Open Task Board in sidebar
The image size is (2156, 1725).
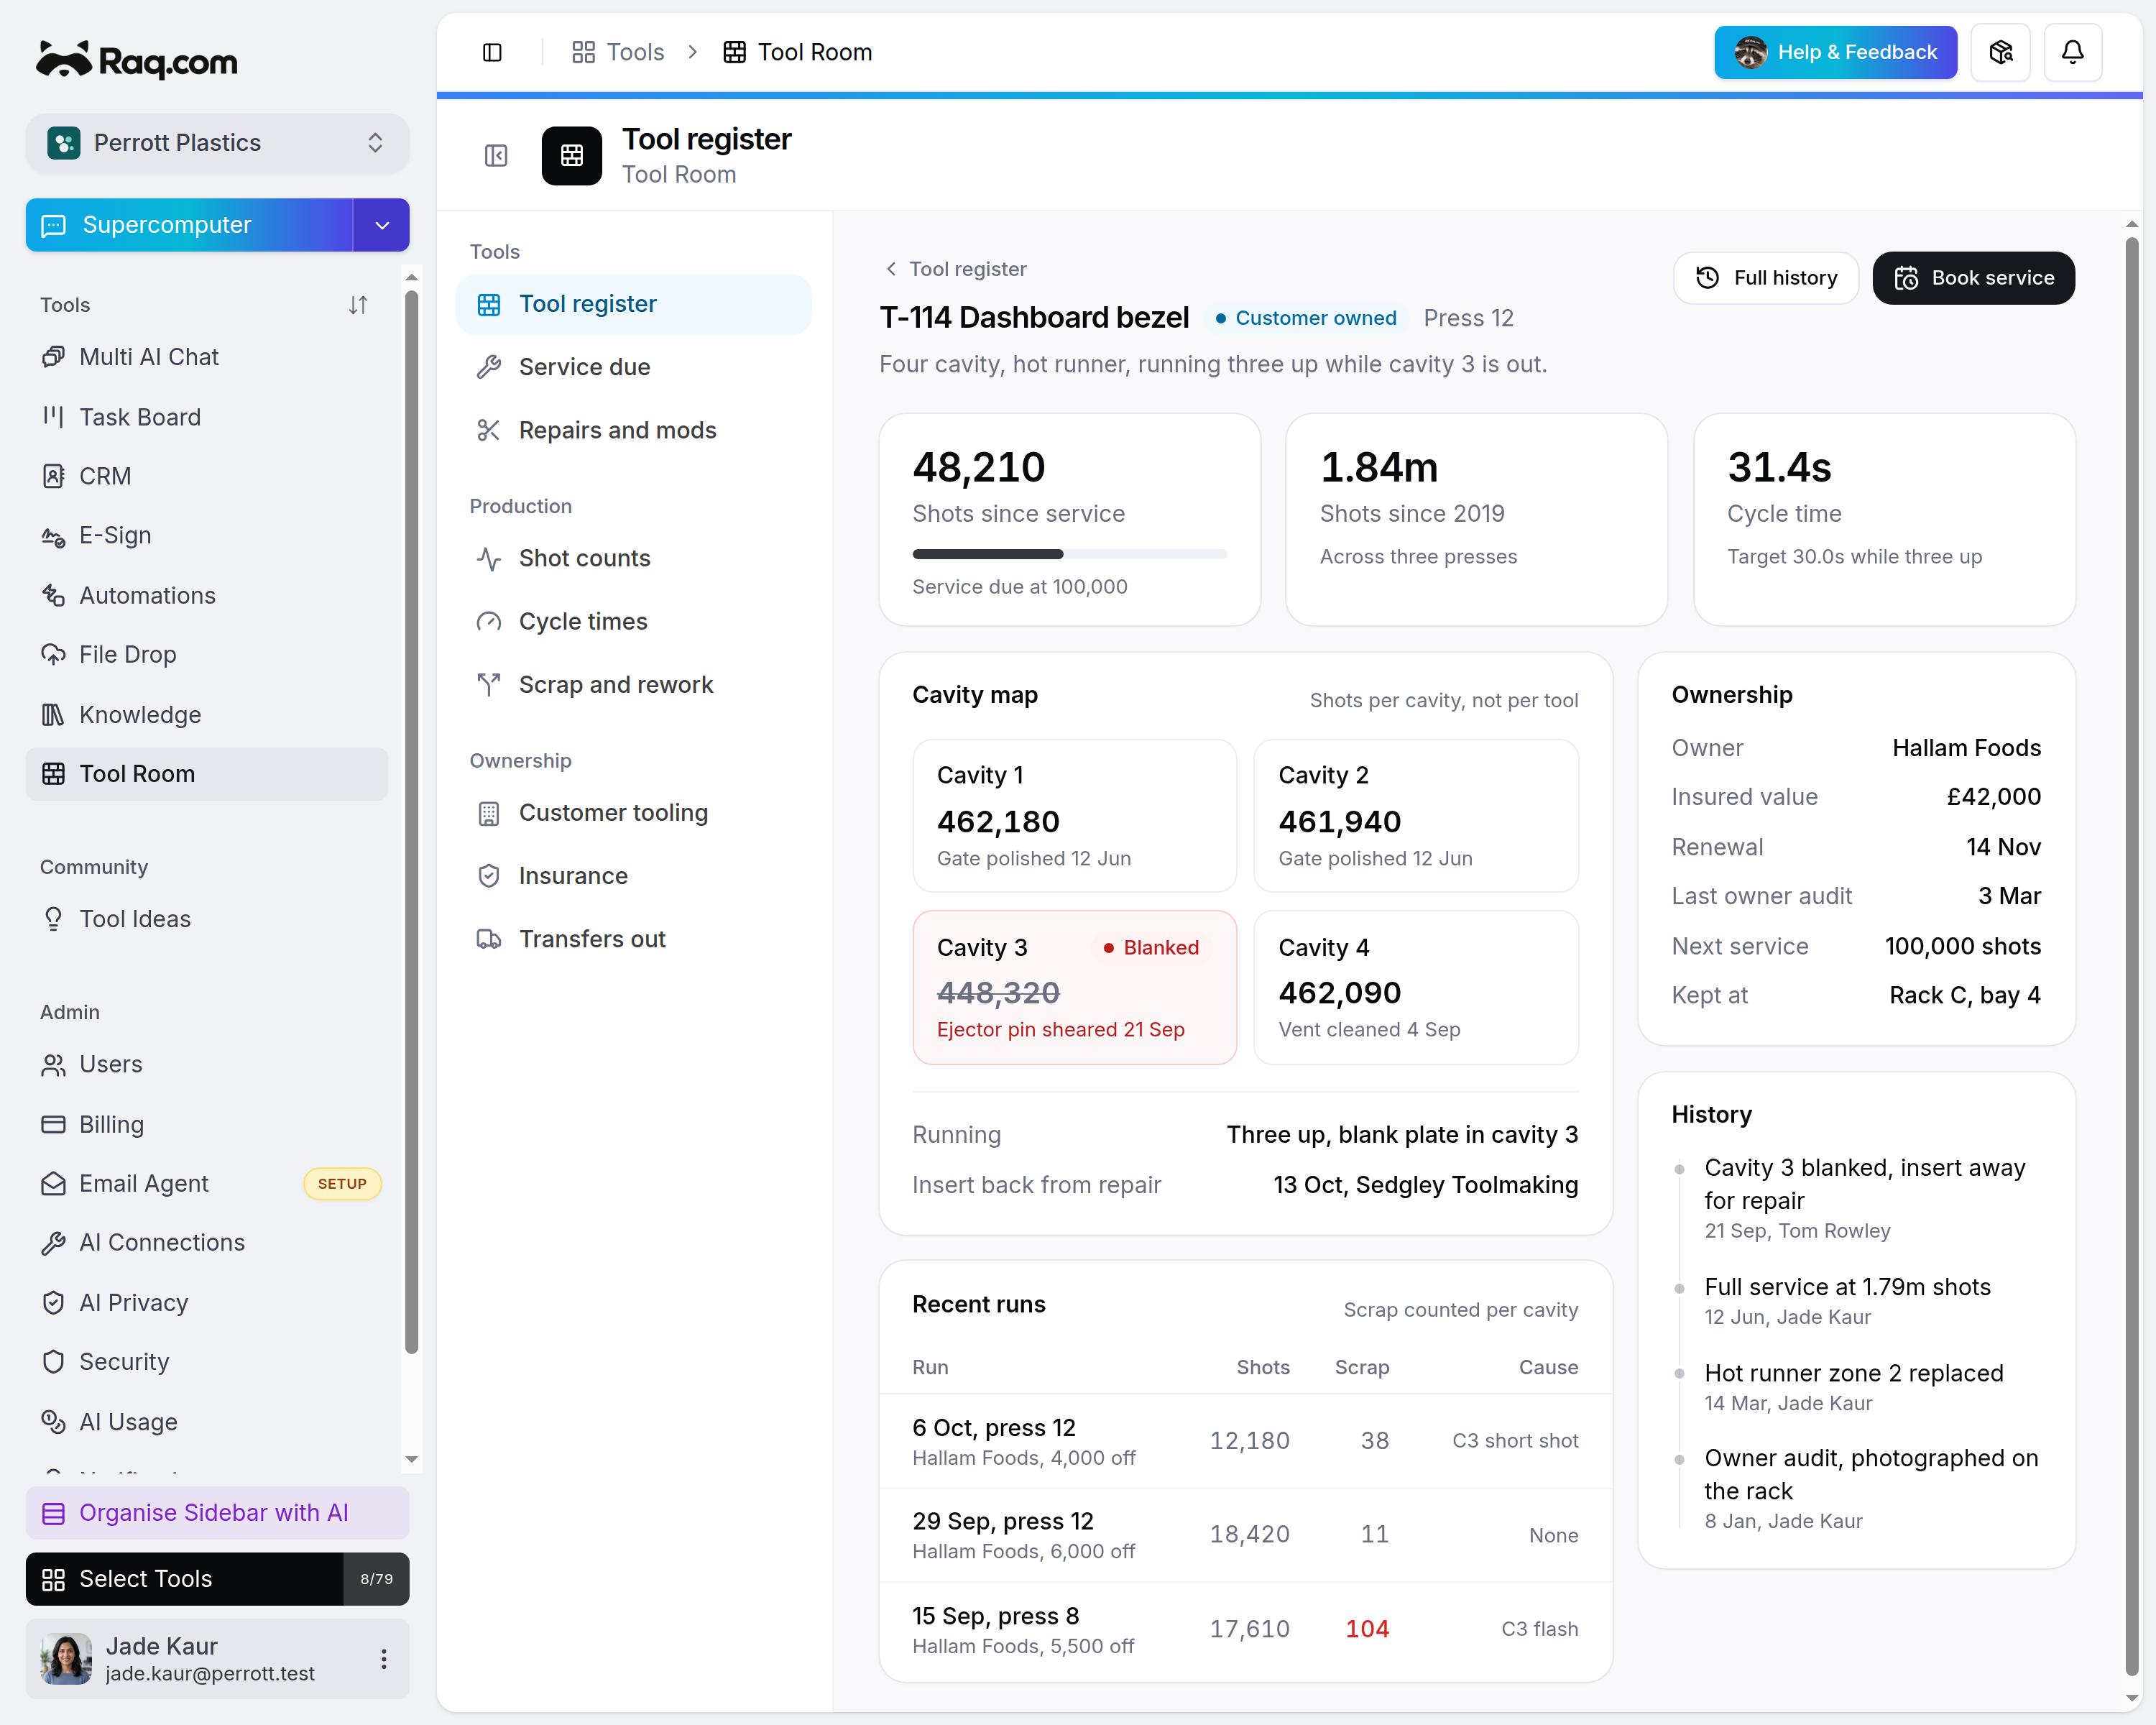pos(207,417)
